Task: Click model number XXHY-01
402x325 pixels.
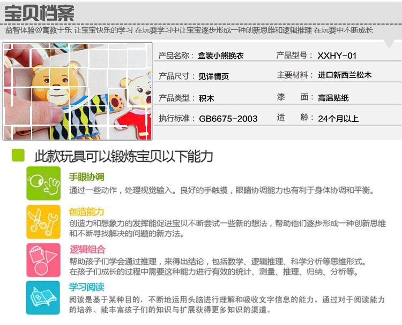Action: coord(337,56)
